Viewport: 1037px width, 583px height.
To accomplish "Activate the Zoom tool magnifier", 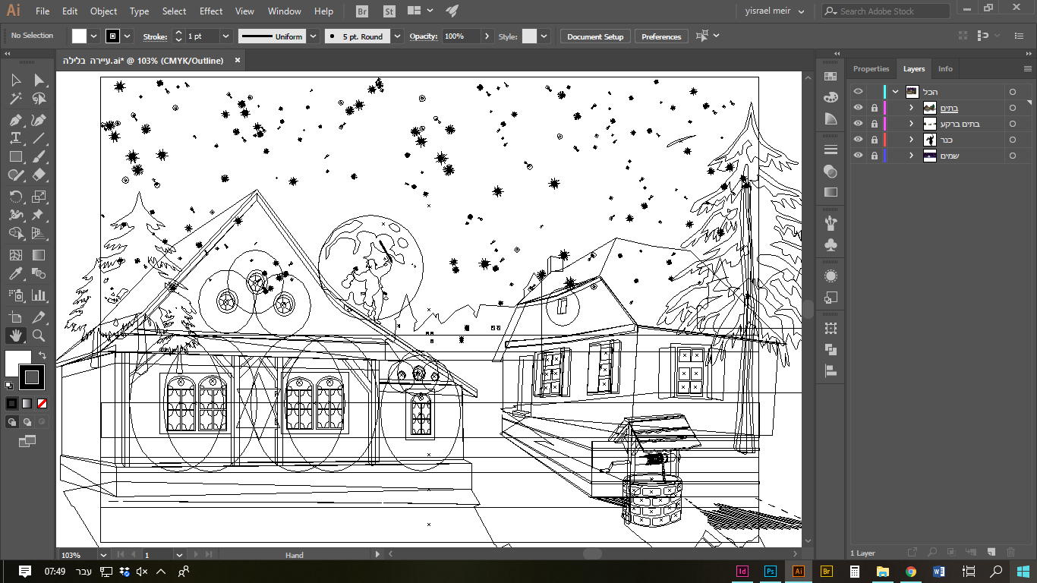I will tap(39, 336).
